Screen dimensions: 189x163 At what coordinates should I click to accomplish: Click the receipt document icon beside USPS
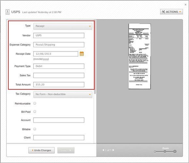point(7,12)
